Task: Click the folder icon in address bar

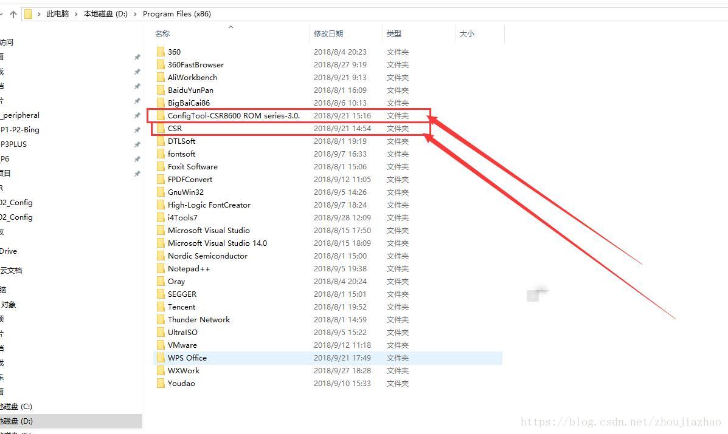Action: (x=29, y=15)
